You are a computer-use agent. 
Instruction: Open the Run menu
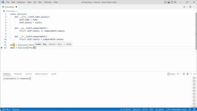tap(40, 2)
